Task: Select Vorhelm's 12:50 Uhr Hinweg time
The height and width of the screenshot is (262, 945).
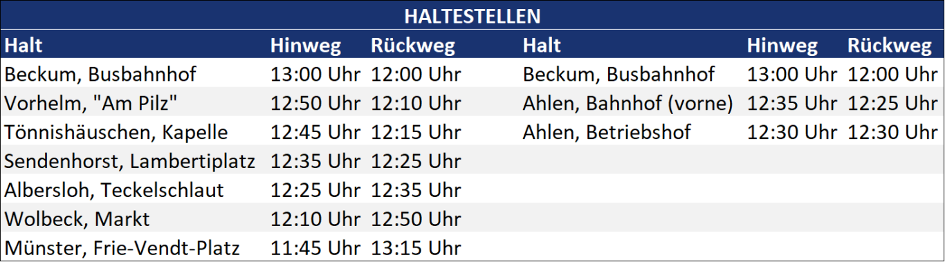Action: pyautogui.click(x=315, y=103)
